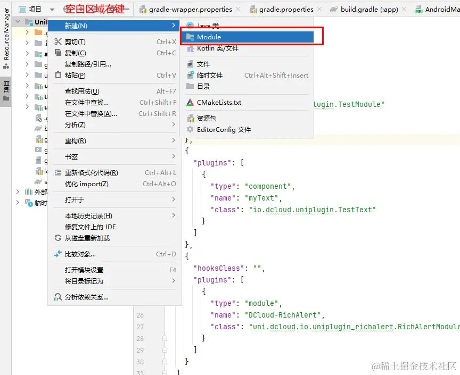Close the gradle-wrapper.properties tab
Viewport: 460px width, 375px height.
pos(238,10)
